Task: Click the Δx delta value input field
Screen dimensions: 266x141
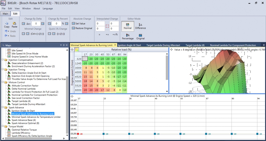Action: click(x=36, y=24)
